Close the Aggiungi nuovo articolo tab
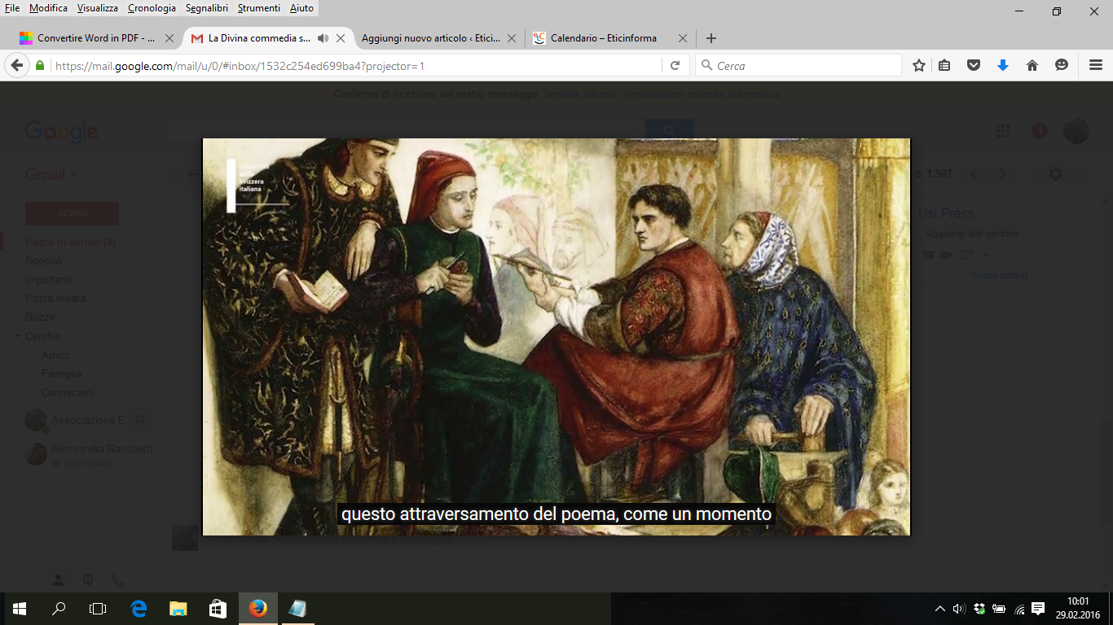The image size is (1113, 625). [x=512, y=38]
